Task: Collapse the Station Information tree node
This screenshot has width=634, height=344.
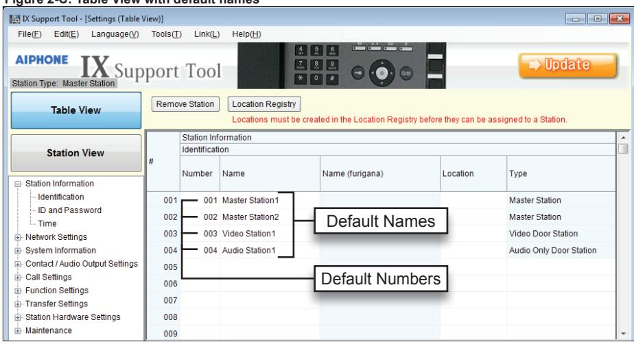Action: (17, 184)
